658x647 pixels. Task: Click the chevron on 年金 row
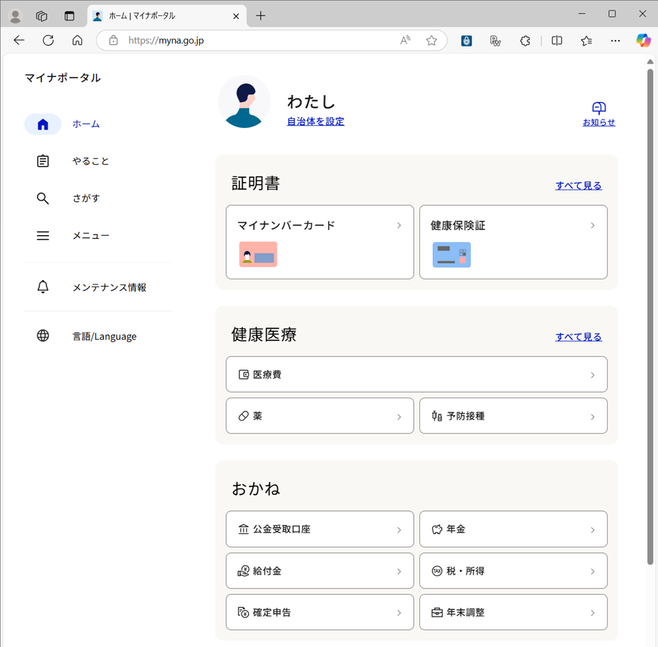tap(592, 530)
